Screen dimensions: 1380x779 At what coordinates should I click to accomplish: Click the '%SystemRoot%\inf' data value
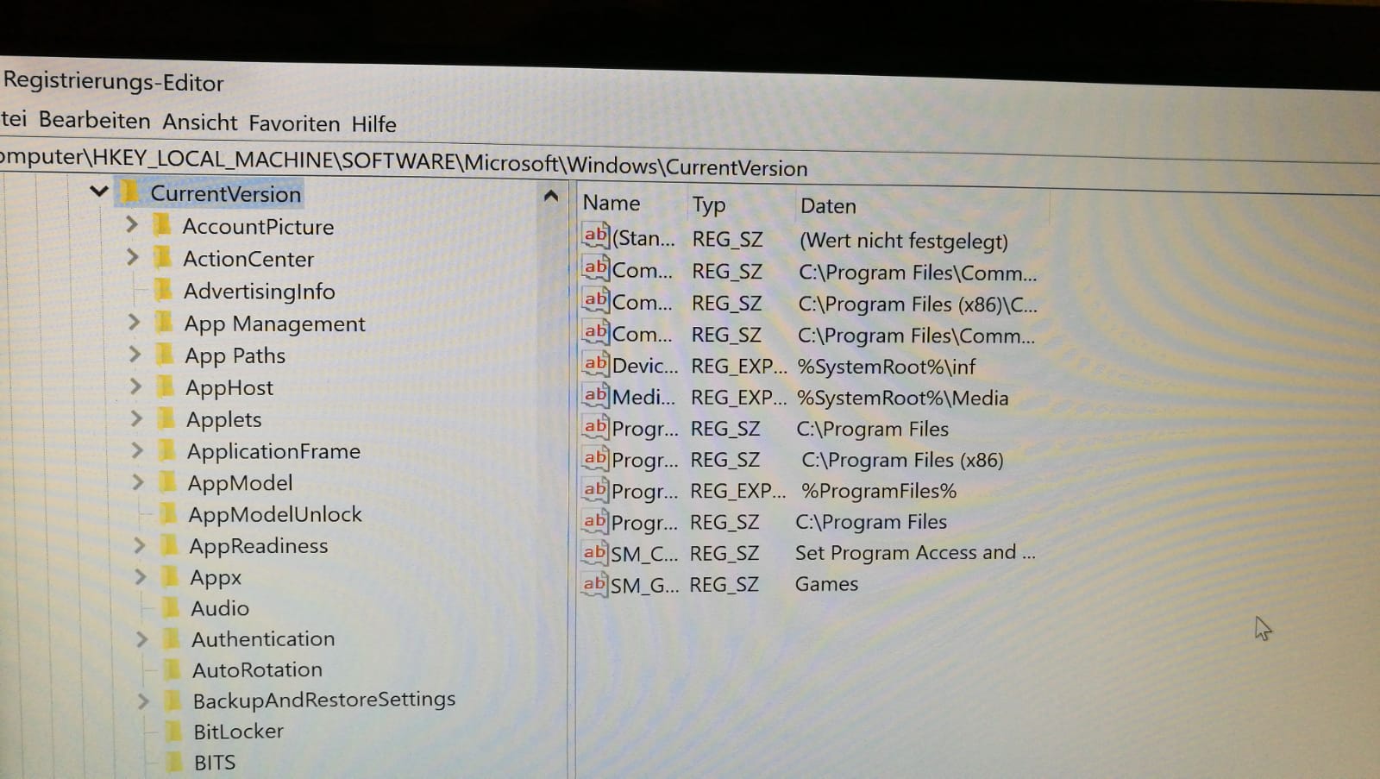(887, 367)
